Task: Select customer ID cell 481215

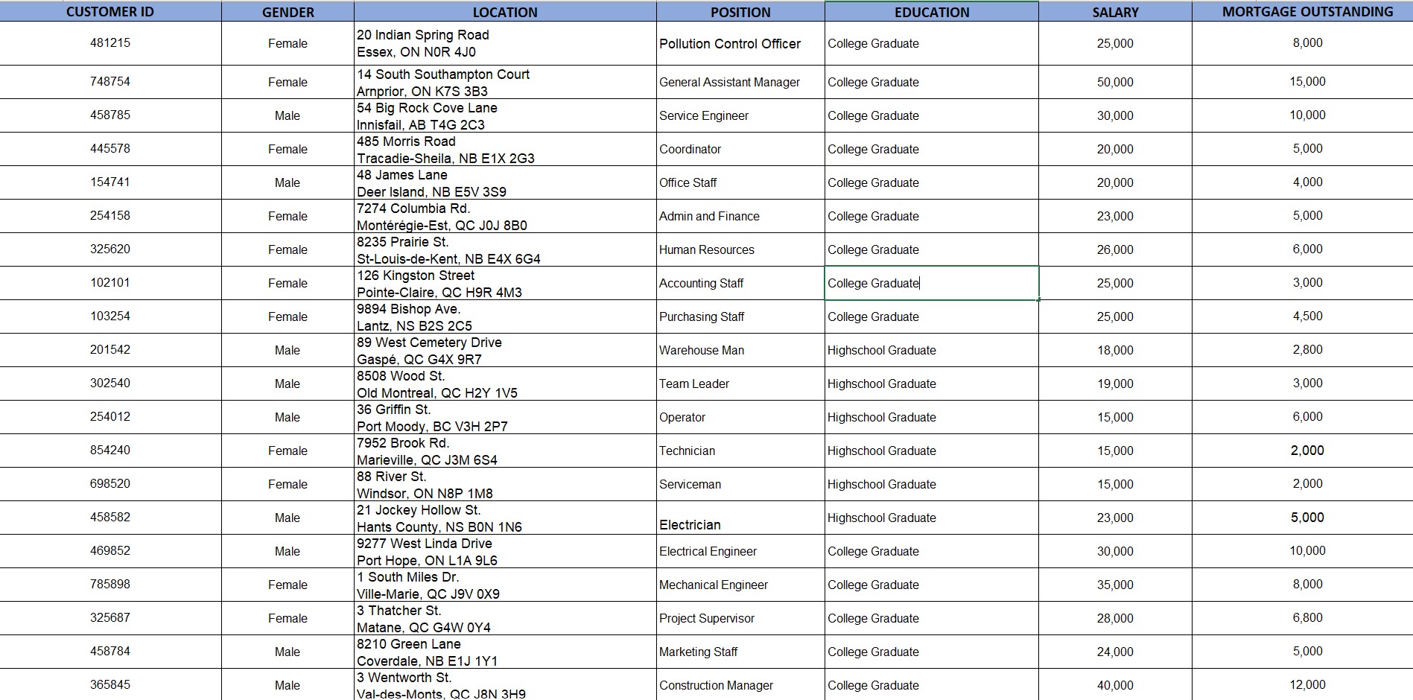Action: 110,43
